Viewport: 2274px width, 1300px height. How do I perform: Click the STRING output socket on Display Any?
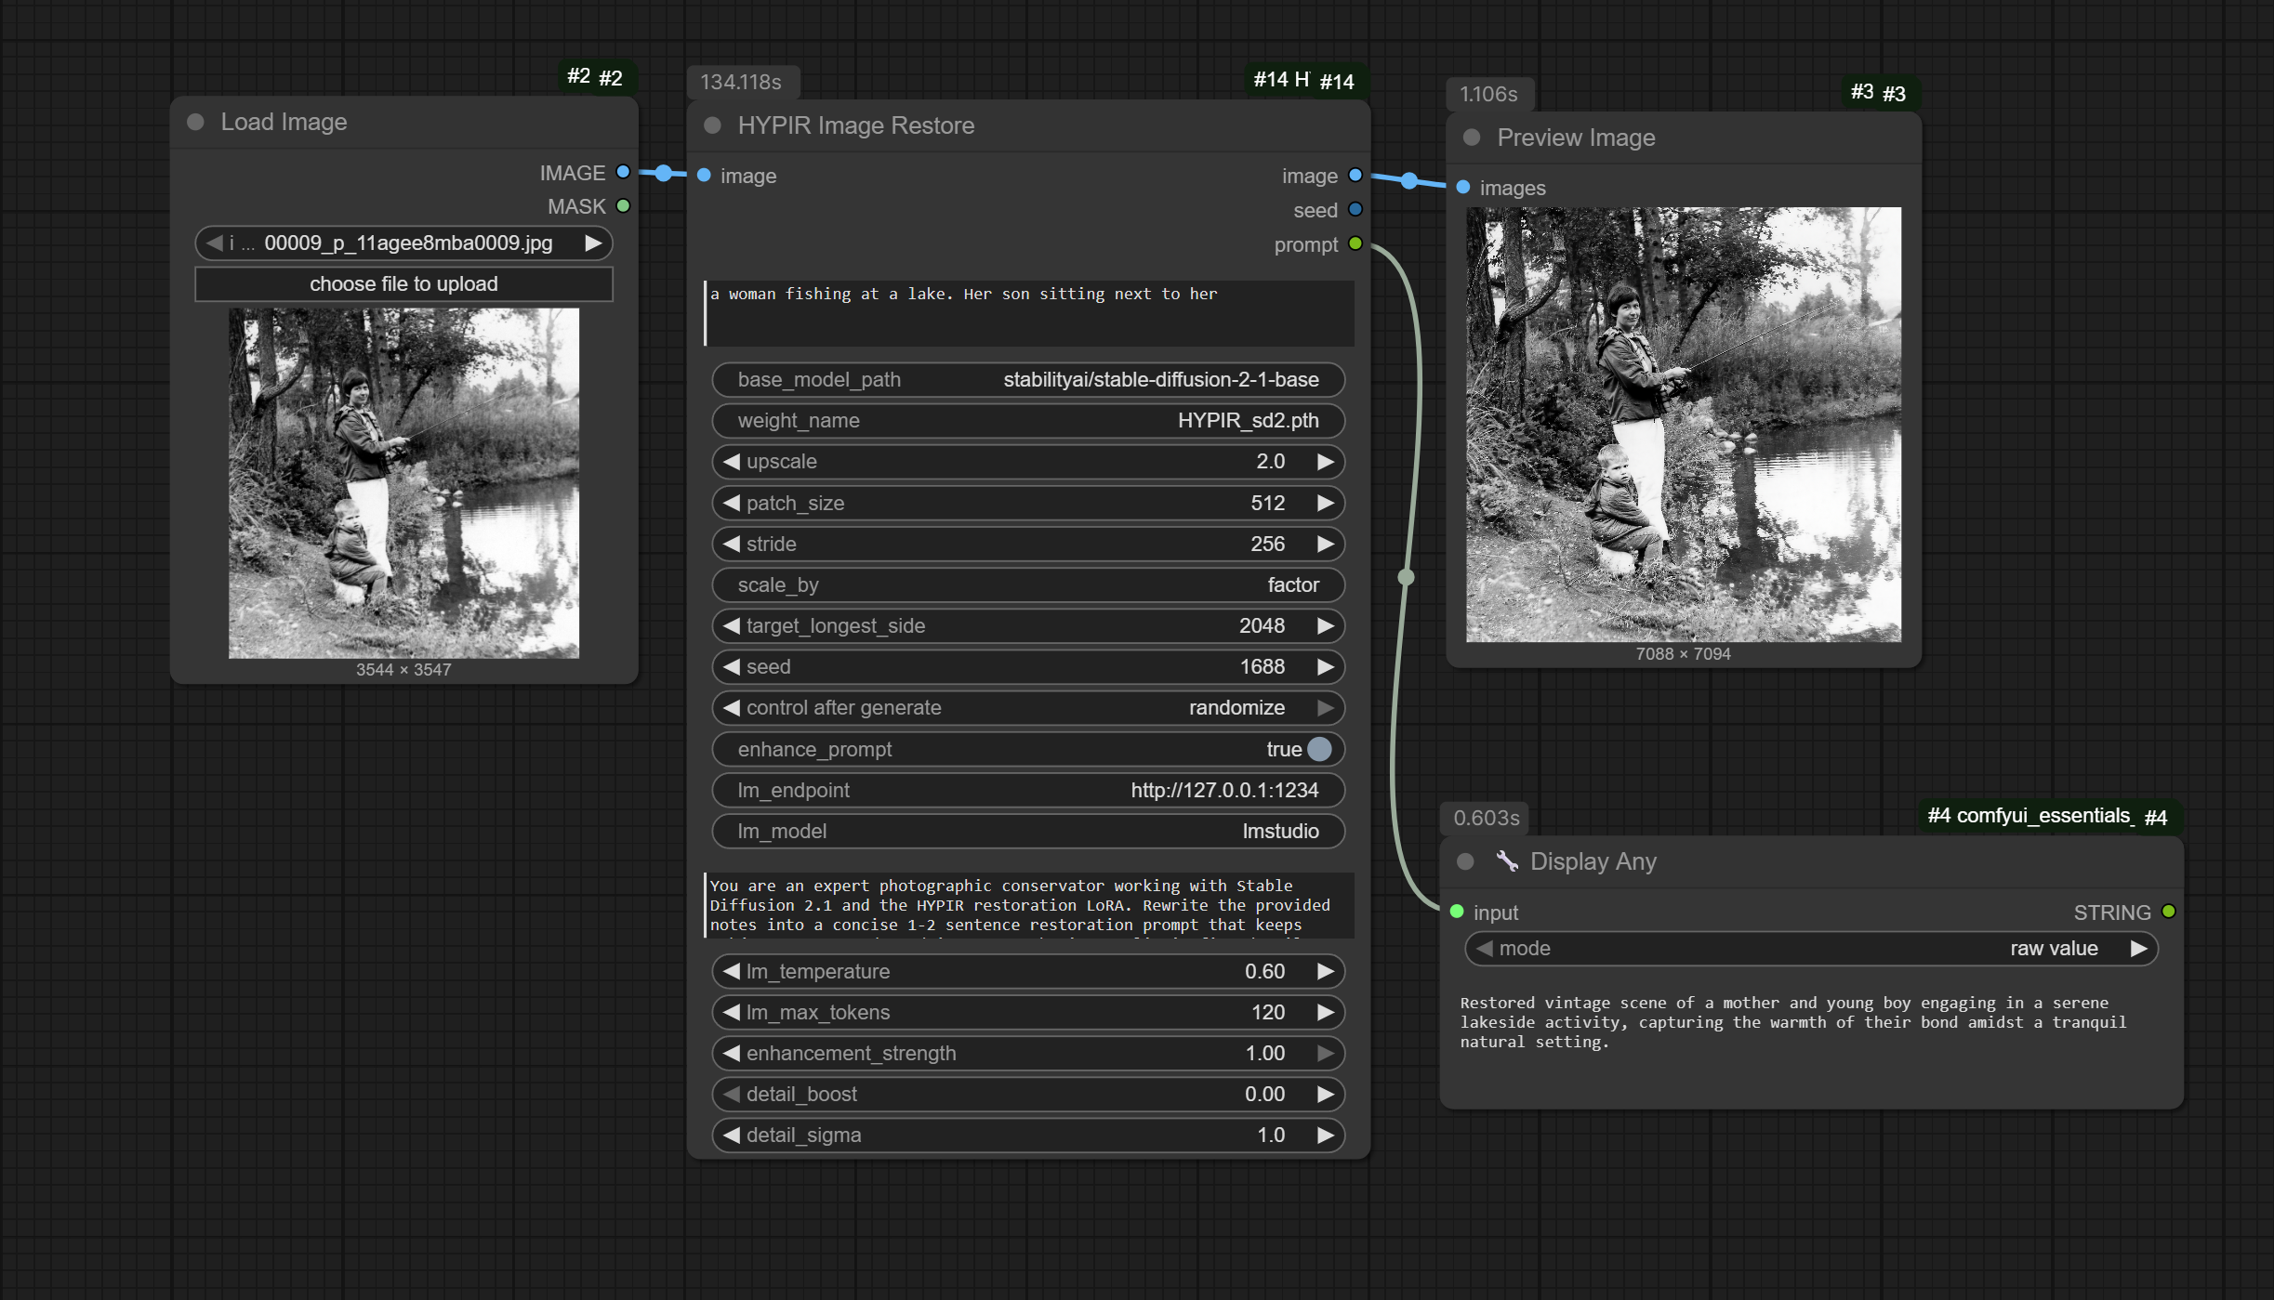tap(2169, 912)
